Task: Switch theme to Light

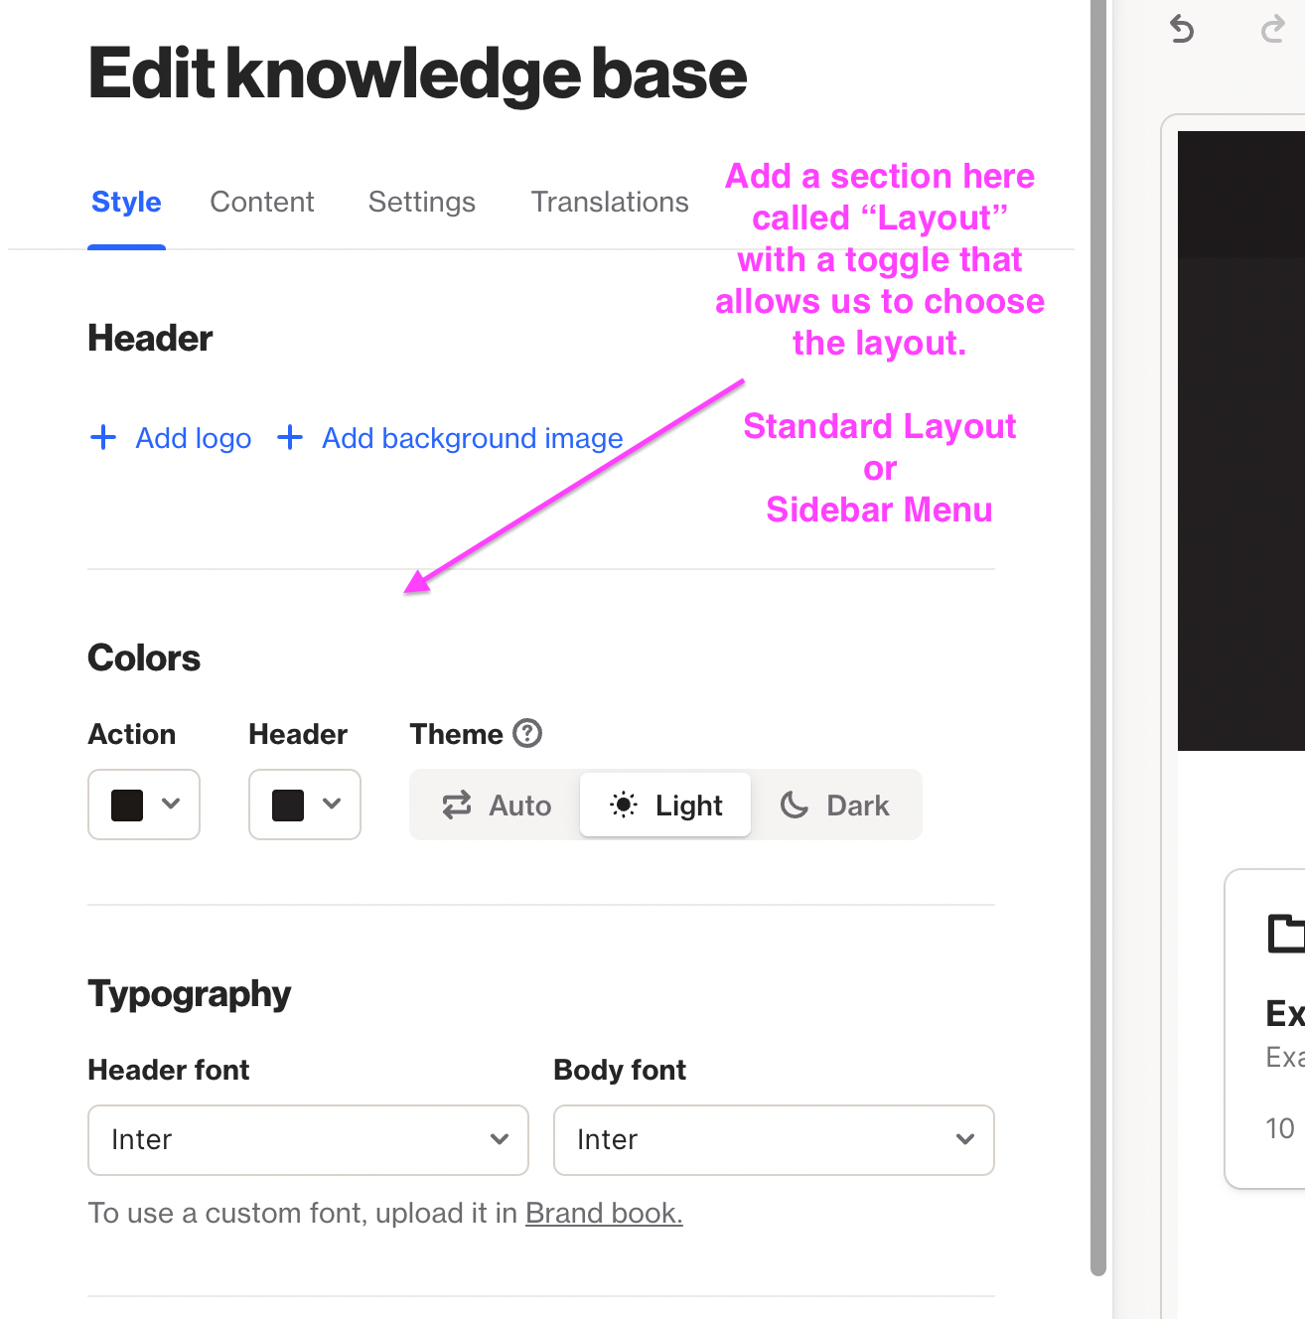Action: pos(665,805)
